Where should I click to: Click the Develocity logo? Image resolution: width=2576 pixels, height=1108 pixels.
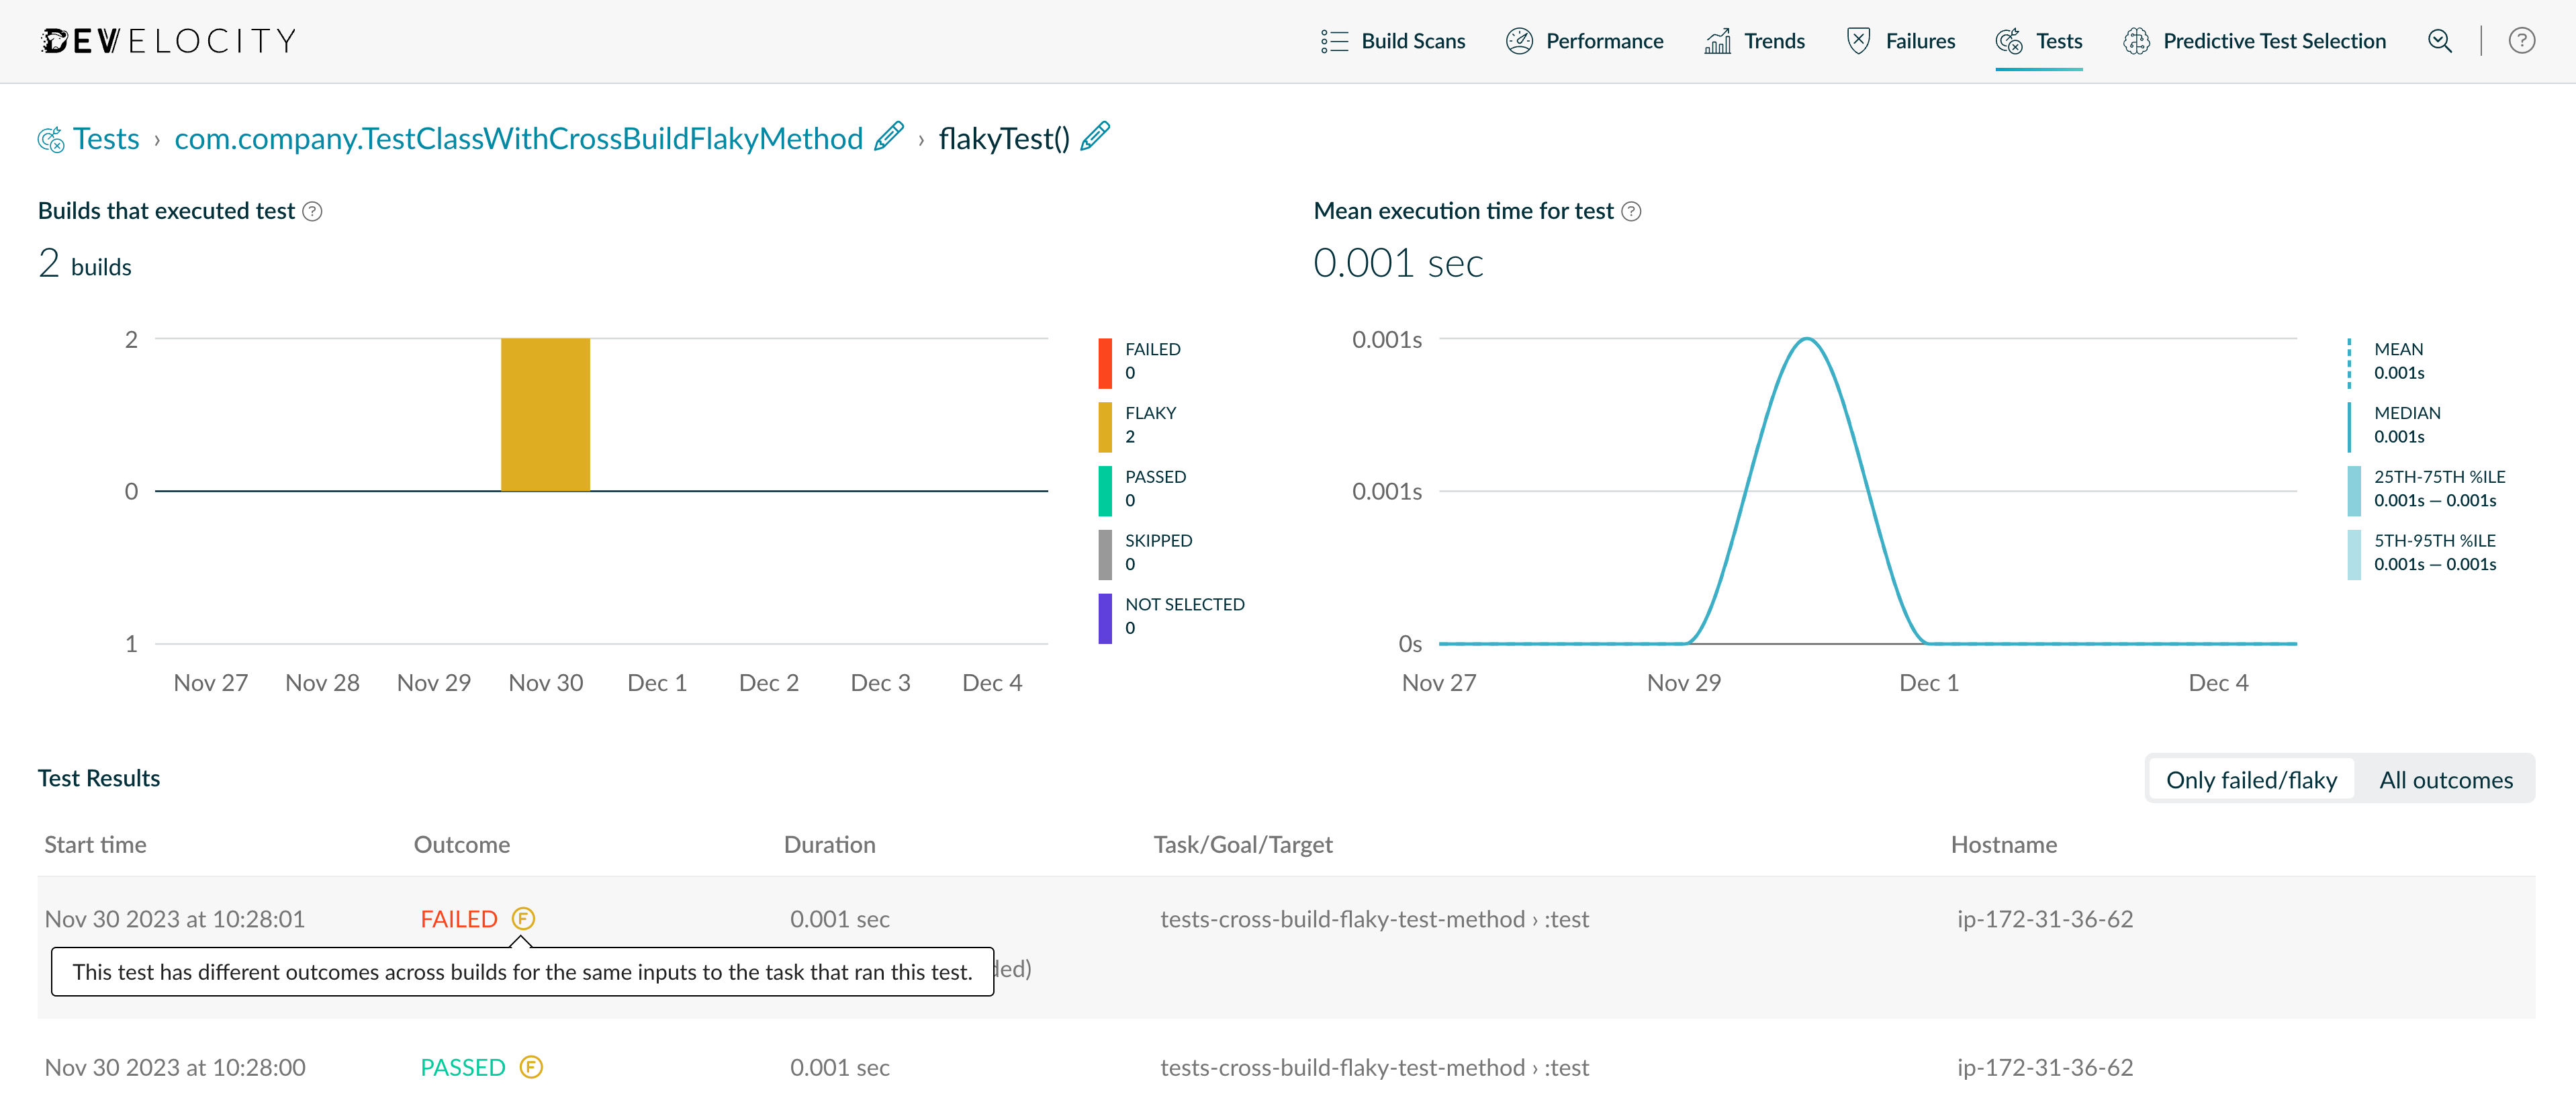pyautogui.click(x=168, y=41)
